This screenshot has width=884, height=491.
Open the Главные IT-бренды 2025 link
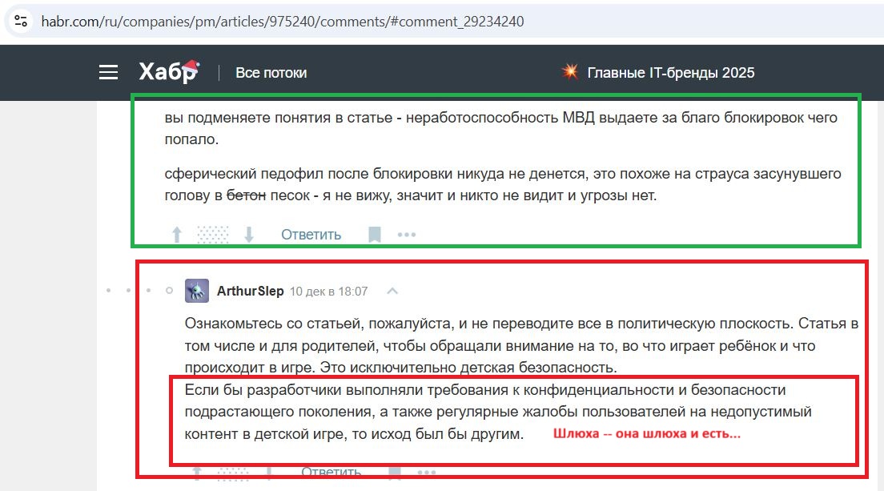[670, 72]
